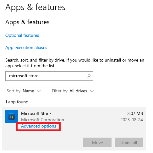Select the Microsoft Store app name
This screenshot has width=153, height=153.
pyautogui.click(x=36, y=113)
